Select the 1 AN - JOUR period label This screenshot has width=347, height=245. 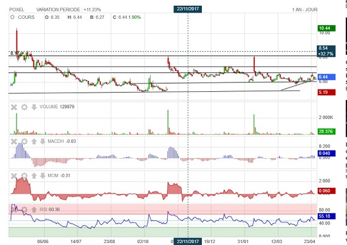[x=305, y=9]
